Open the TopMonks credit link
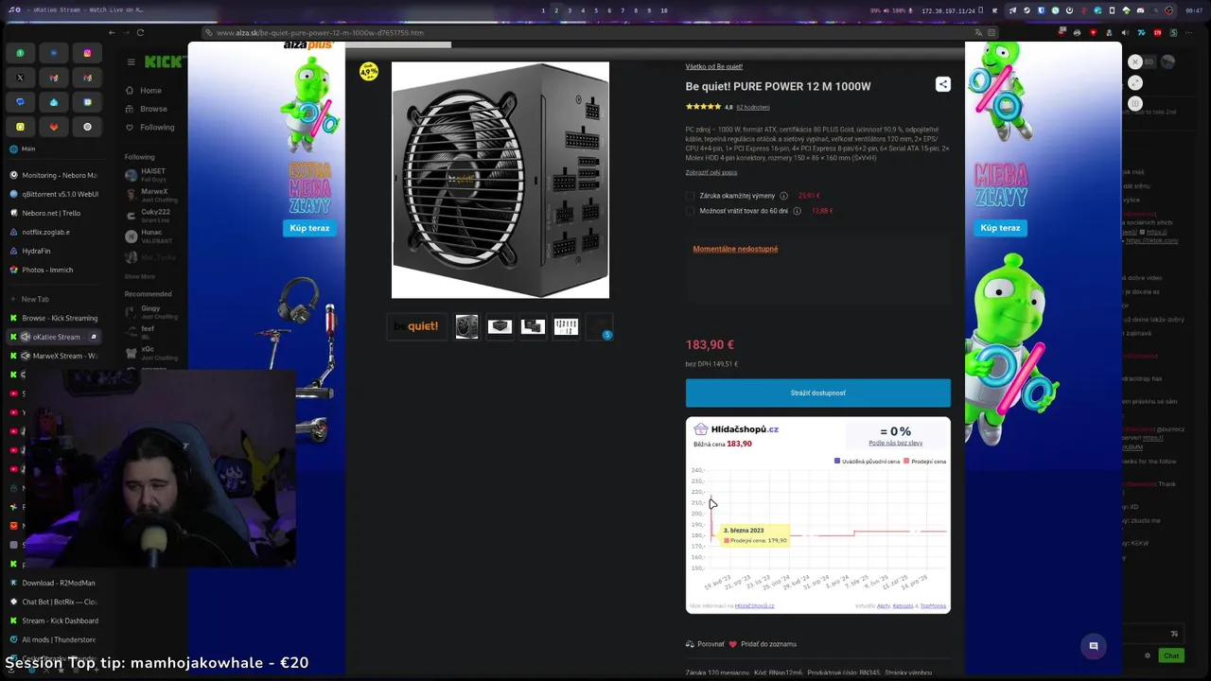This screenshot has height=681, width=1211. click(933, 606)
